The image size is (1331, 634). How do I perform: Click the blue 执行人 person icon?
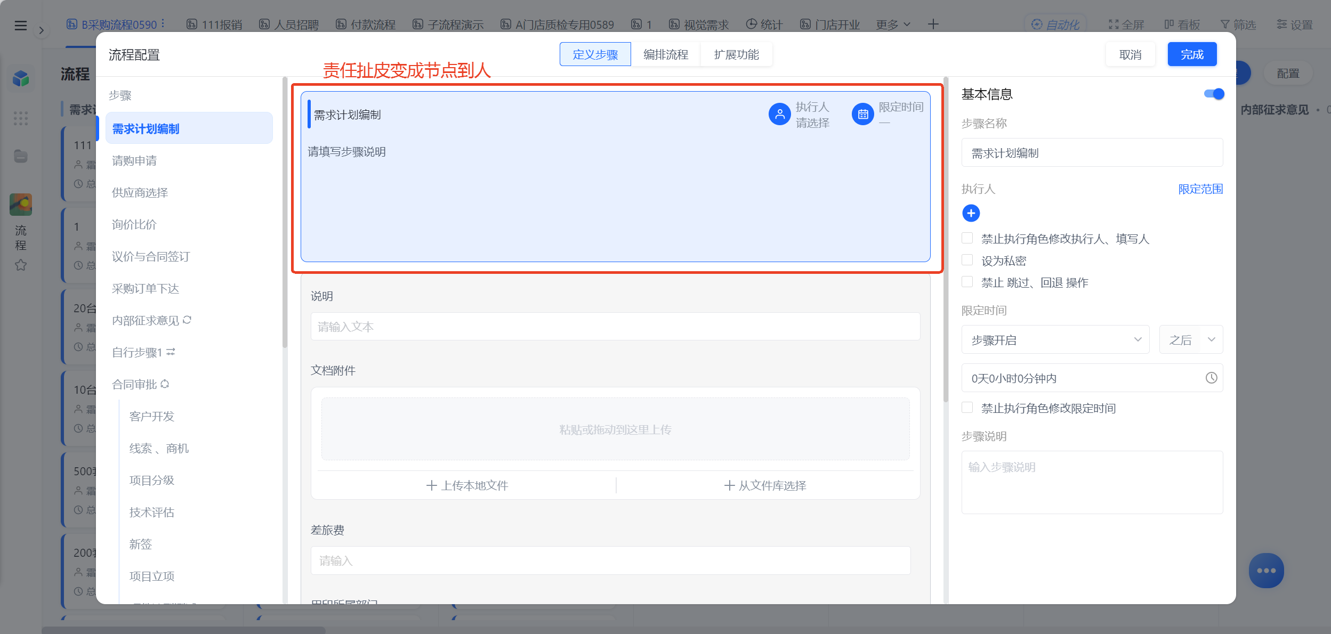click(x=779, y=114)
